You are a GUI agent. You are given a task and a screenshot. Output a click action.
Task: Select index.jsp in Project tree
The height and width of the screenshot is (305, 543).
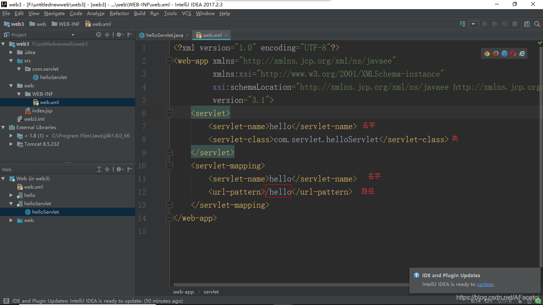[42, 111]
